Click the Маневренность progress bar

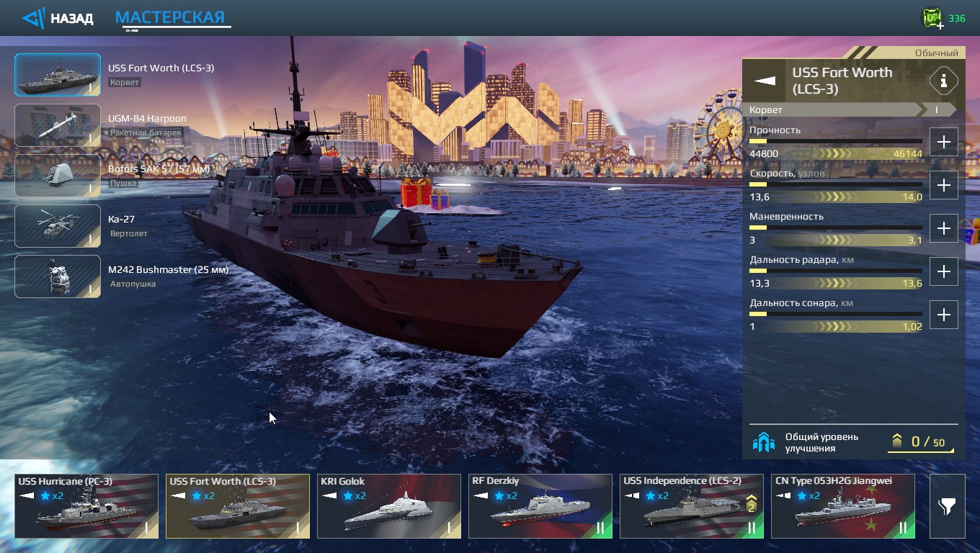click(836, 228)
